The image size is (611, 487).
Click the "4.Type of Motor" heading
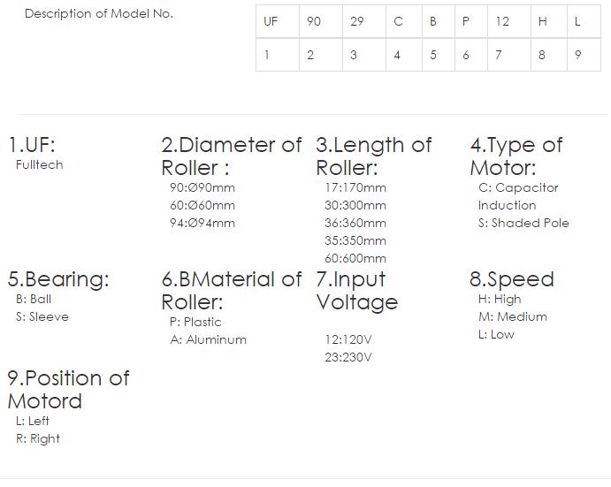[x=516, y=156]
